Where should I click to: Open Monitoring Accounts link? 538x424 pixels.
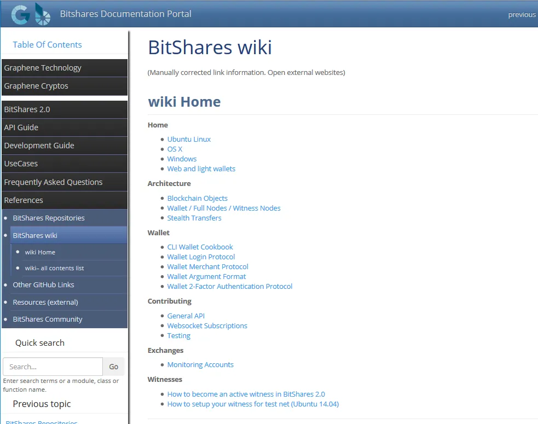[x=200, y=365]
